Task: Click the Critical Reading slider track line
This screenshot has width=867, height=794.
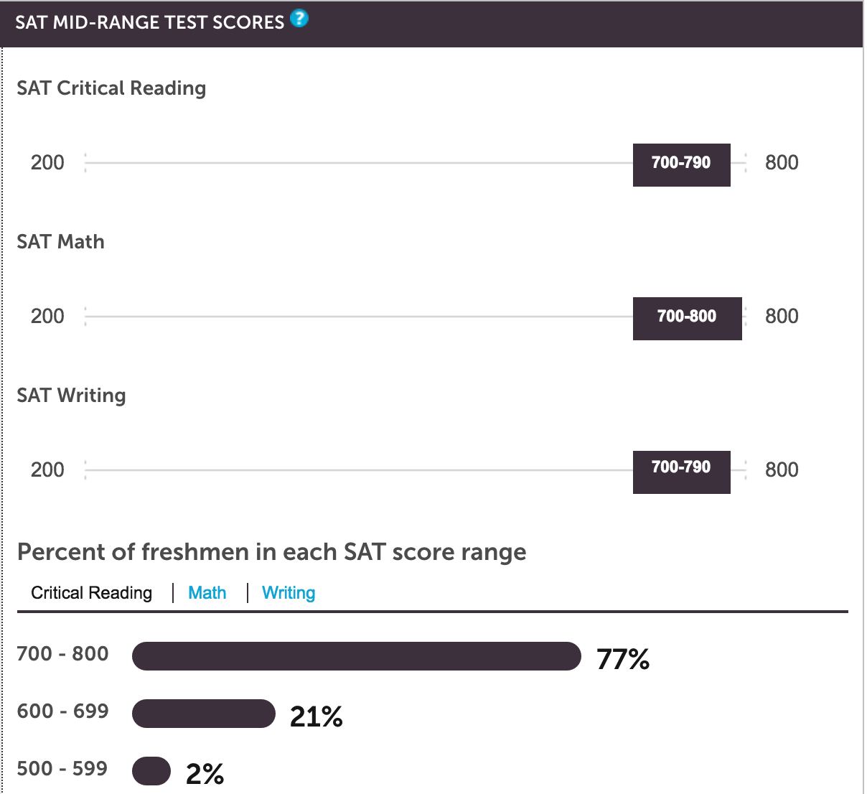Action: [359, 163]
